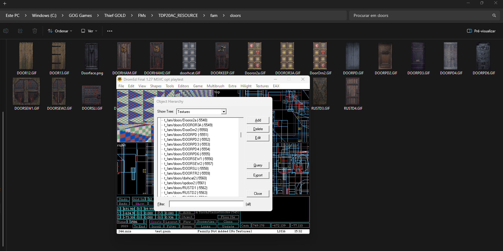The width and height of the screenshot is (503, 251).
Task: Open the Show Tree combo box arrow
Action: (224, 112)
